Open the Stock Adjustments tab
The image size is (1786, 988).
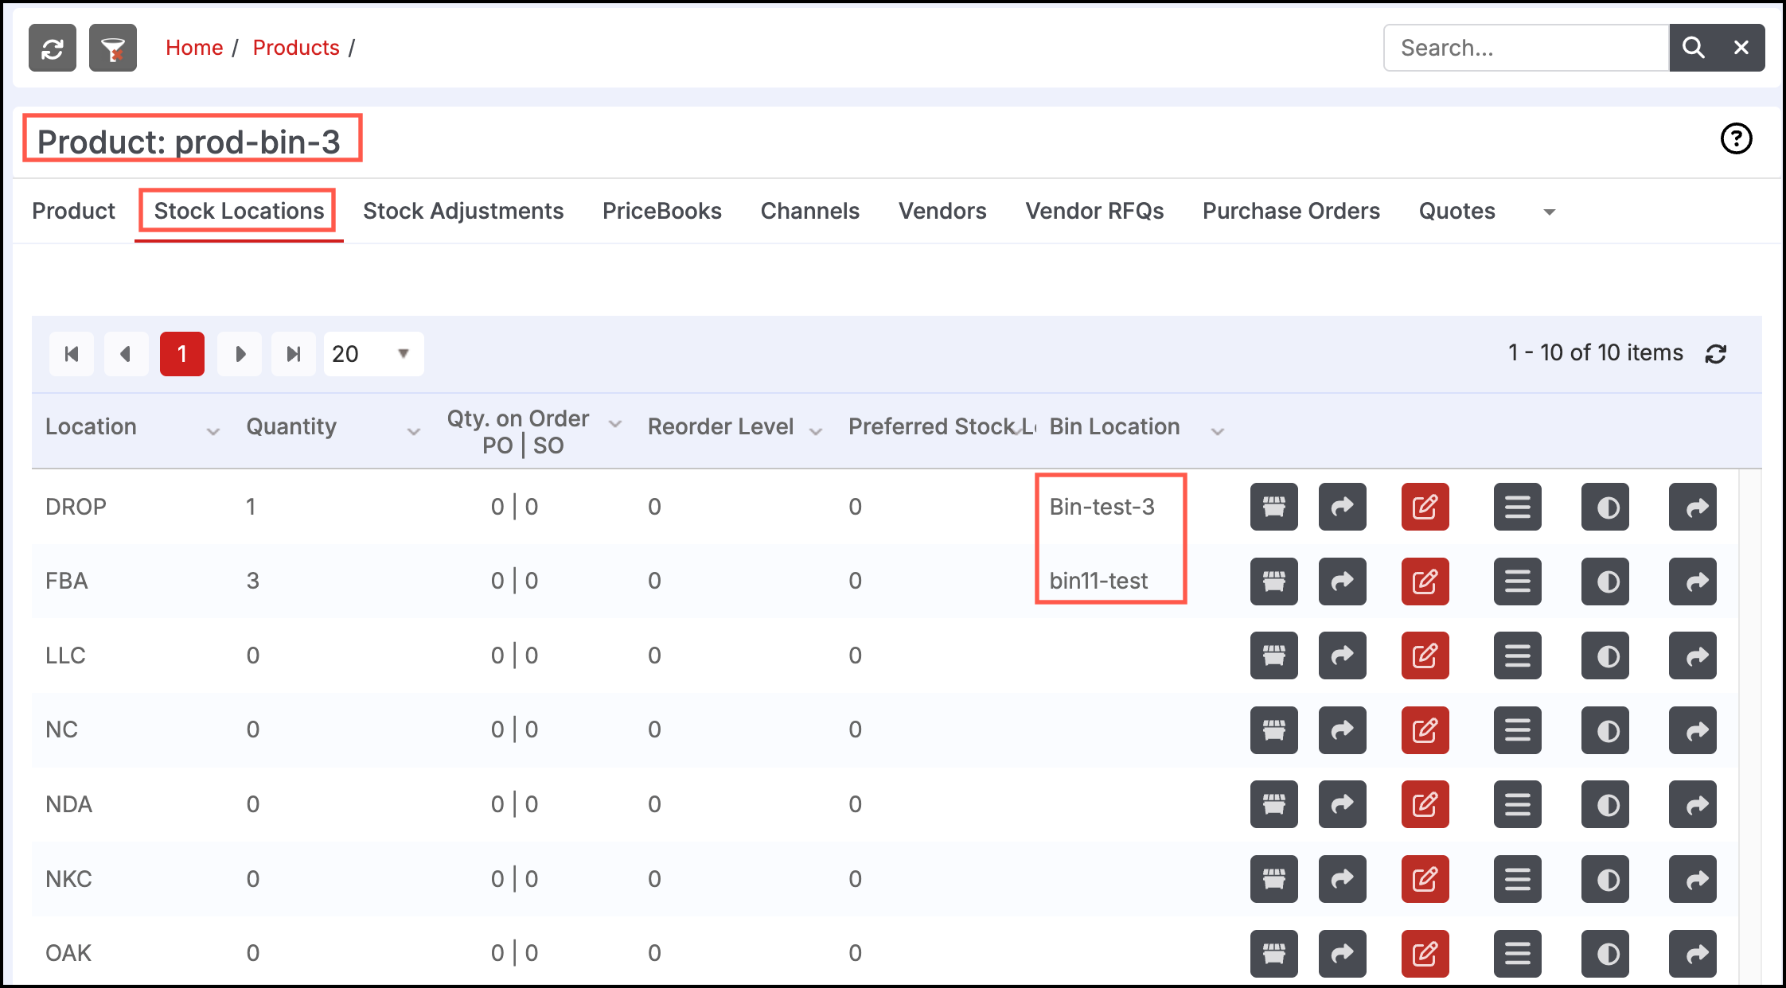click(x=463, y=211)
